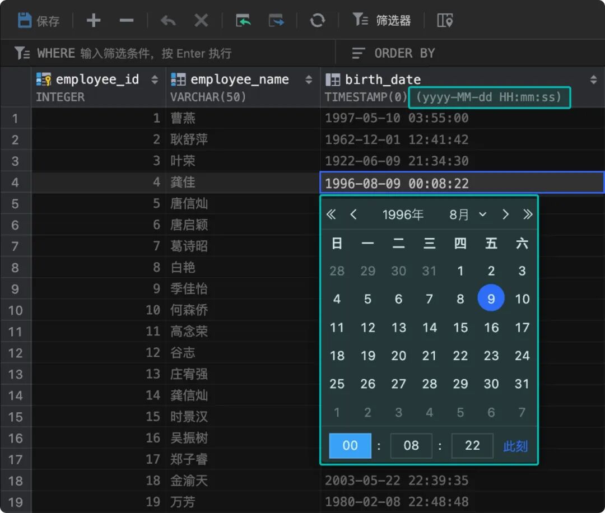605x513 pixels.
Task: Sort by employee_name column arrows
Action: [x=308, y=80]
